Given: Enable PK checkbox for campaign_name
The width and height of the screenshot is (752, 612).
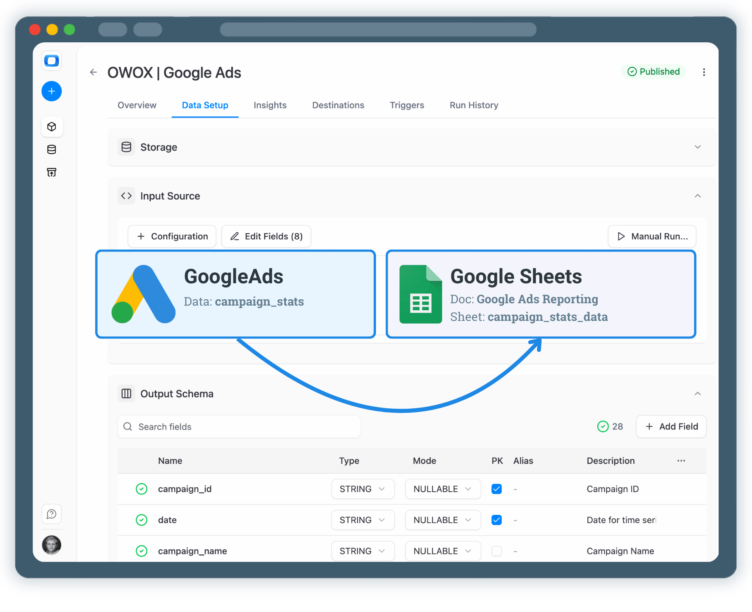Looking at the screenshot, I should point(496,551).
